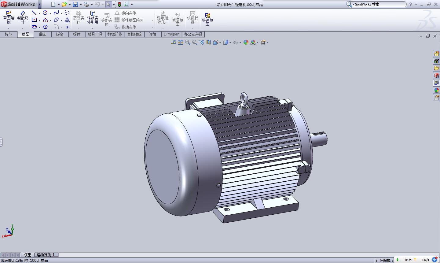
Task: Expand the left panel using the edge handle
Action: (x=1, y=142)
